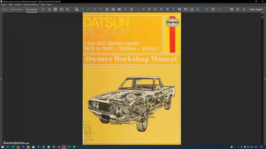Open the Arquivo menu
This screenshot has width=266, height=149.
point(4,4)
